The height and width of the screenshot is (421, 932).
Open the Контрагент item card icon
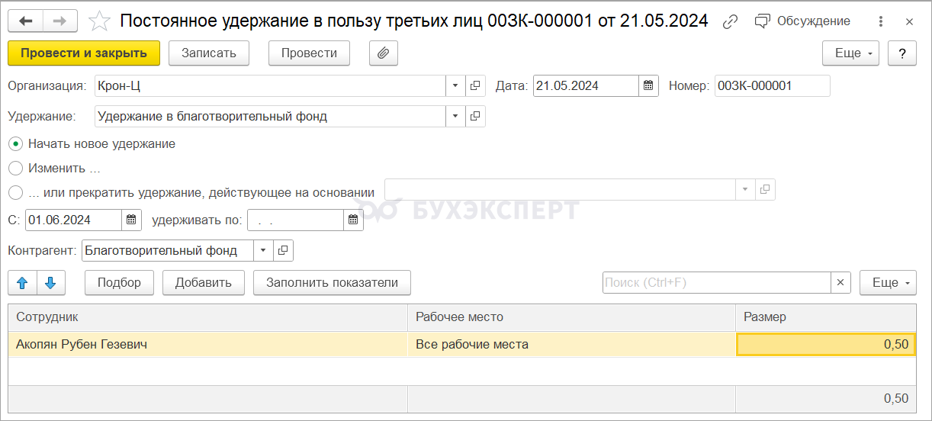click(x=283, y=250)
